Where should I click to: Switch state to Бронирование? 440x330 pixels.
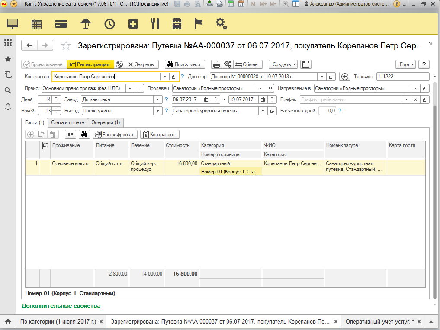44,64
